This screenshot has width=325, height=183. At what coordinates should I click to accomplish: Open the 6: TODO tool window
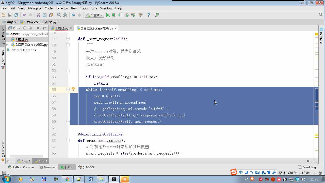tap(86, 167)
